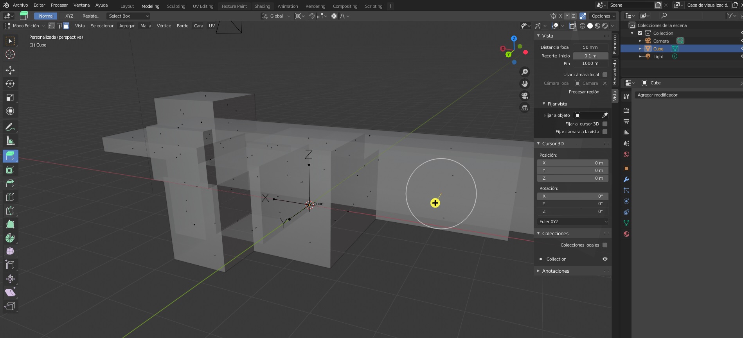Choose the Move tool

[x=10, y=70]
